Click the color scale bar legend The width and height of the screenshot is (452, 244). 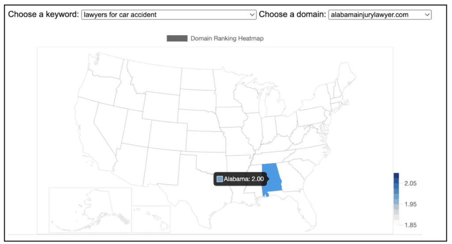(x=396, y=199)
